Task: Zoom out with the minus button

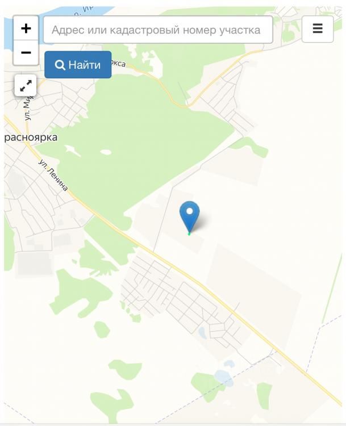Action: (x=26, y=52)
